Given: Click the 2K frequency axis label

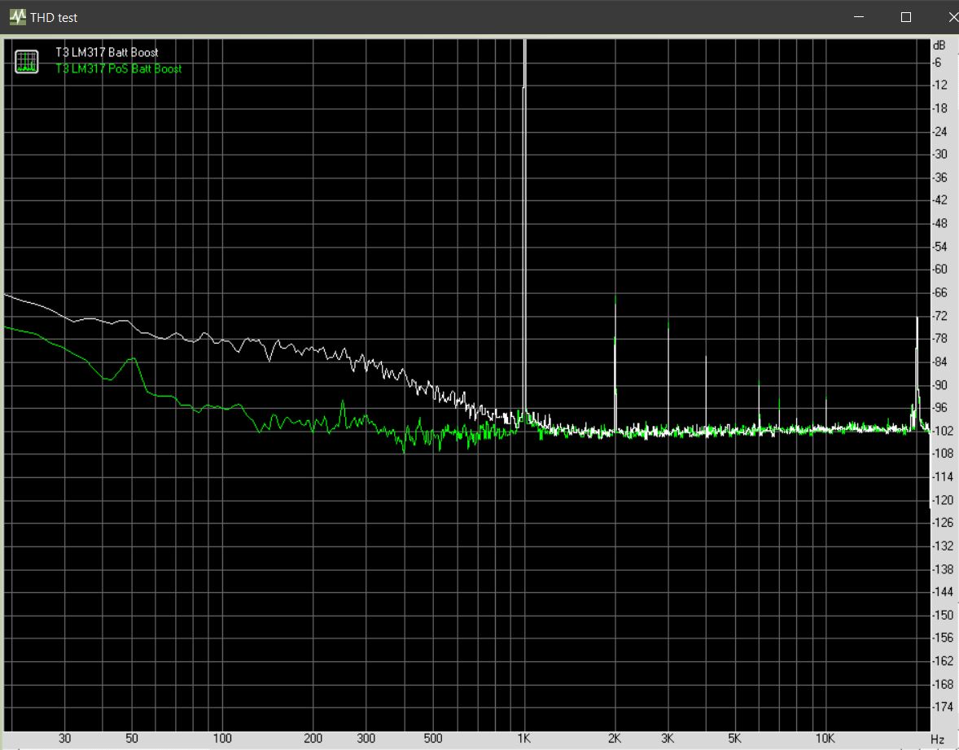Looking at the screenshot, I should (615, 739).
